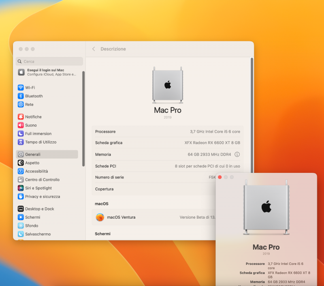Open the Wi-Fi sidebar label
This screenshot has width=324, height=286.
[30, 88]
